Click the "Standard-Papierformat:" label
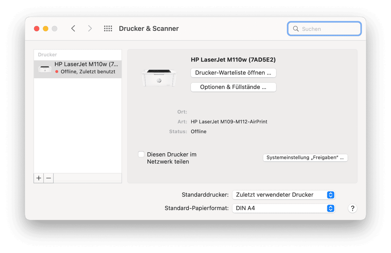The image size is (391, 253). point(196,208)
